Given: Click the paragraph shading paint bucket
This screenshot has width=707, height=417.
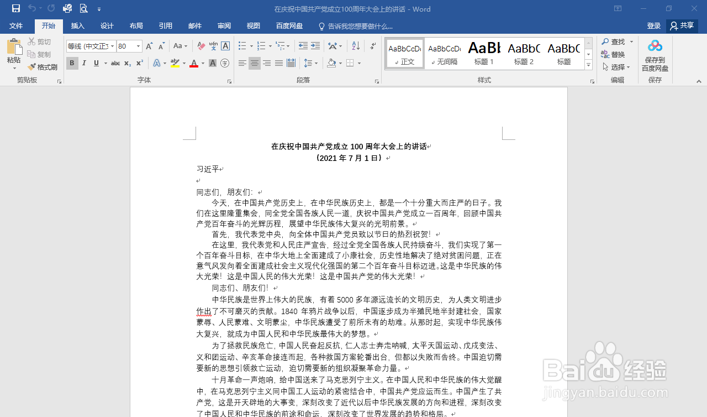Looking at the screenshot, I should pyautogui.click(x=331, y=63).
